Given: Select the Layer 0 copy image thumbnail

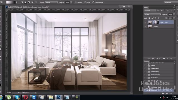Looking at the screenshot, I should pyautogui.click(x=150, y=22).
